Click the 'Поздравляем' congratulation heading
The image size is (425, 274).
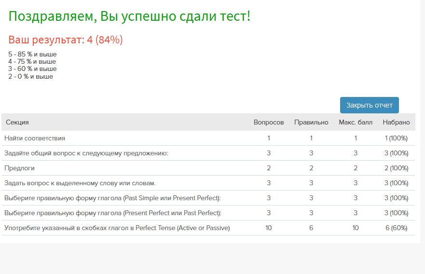pos(129,16)
